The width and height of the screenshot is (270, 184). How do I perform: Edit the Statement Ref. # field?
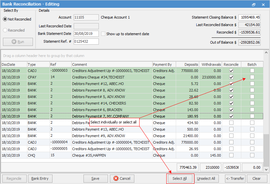click(86, 41)
